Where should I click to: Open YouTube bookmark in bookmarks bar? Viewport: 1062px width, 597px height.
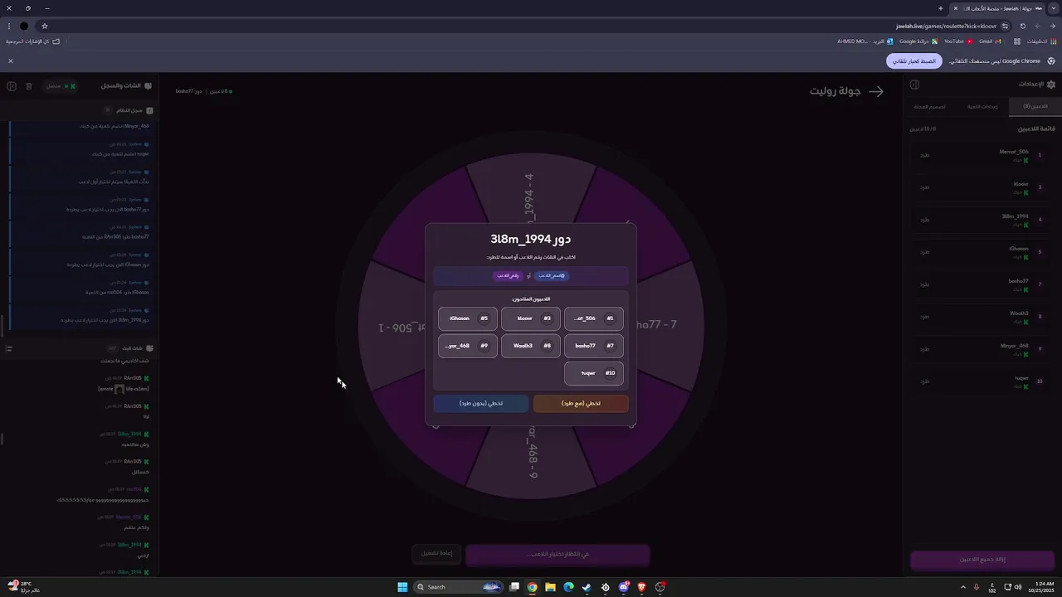click(958, 41)
